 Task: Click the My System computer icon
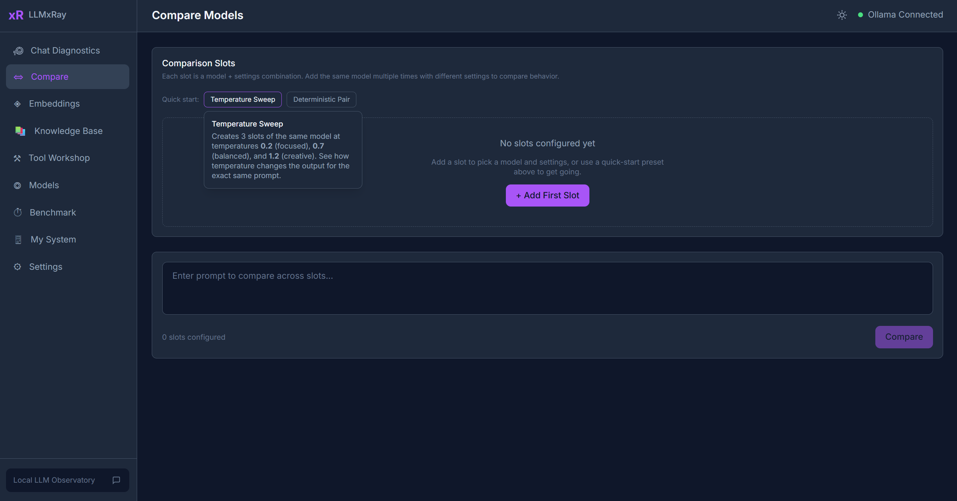click(18, 240)
